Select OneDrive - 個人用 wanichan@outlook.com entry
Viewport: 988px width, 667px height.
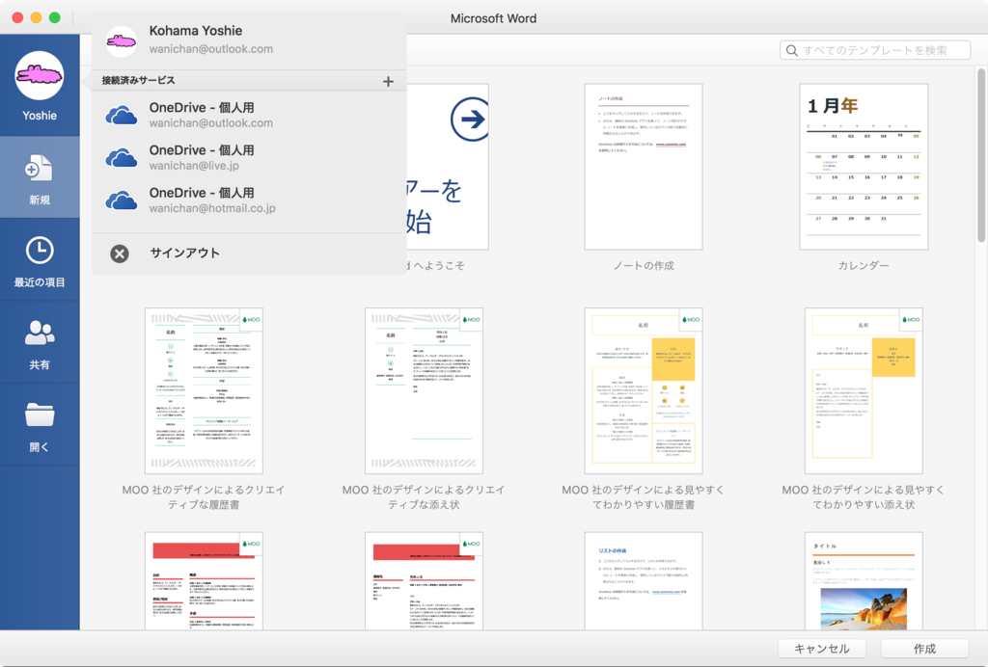click(x=249, y=115)
